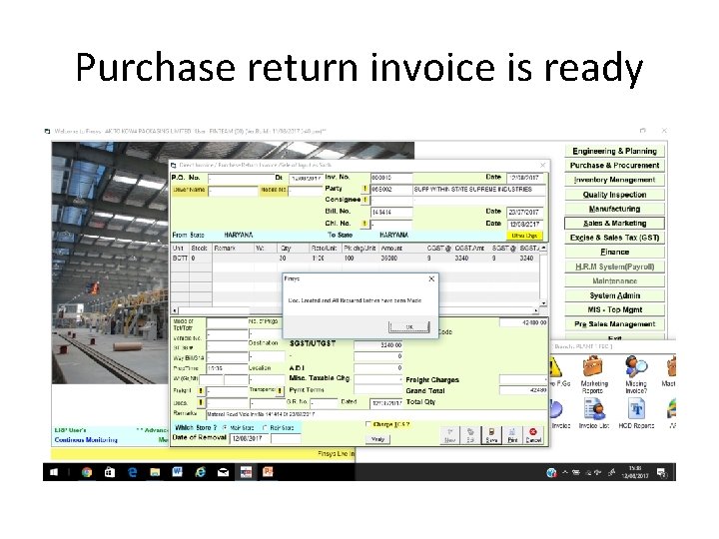This screenshot has width=719, height=539.
Task: Click the Driver Name input field
Action: click(233, 191)
